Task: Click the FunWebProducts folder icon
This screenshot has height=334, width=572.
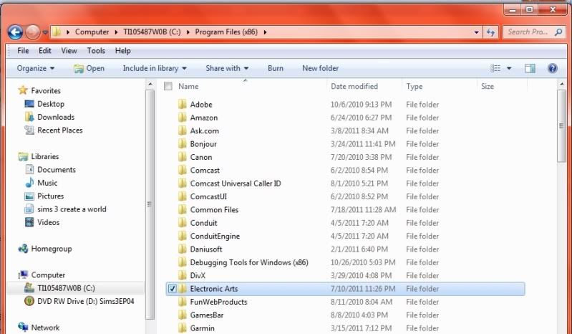Action: pos(183,302)
